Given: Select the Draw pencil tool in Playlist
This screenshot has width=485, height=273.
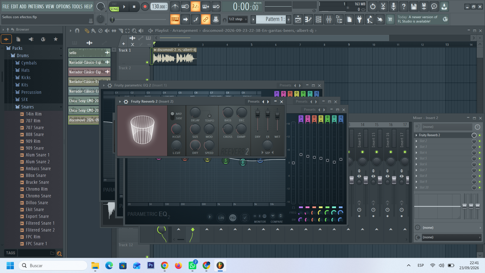Looking at the screenshot, I should coord(87,31).
